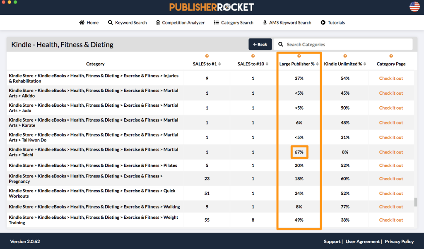Screen dimensions: 424x249
Task: Check it out link for Karate
Action: tap(391, 122)
